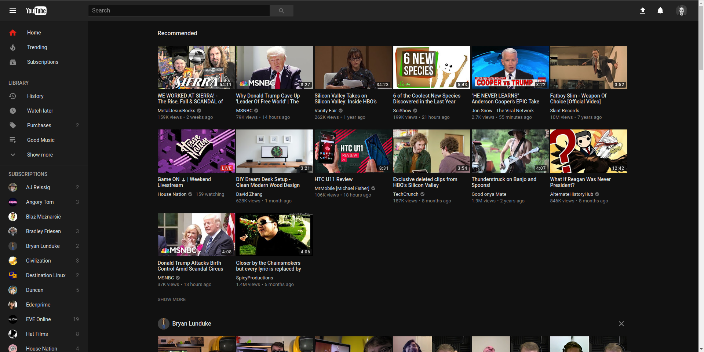The height and width of the screenshot is (352, 704).
Task: Open 'Donald Trump Attacks Birth Control' title
Action: click(x=190, y=266)
